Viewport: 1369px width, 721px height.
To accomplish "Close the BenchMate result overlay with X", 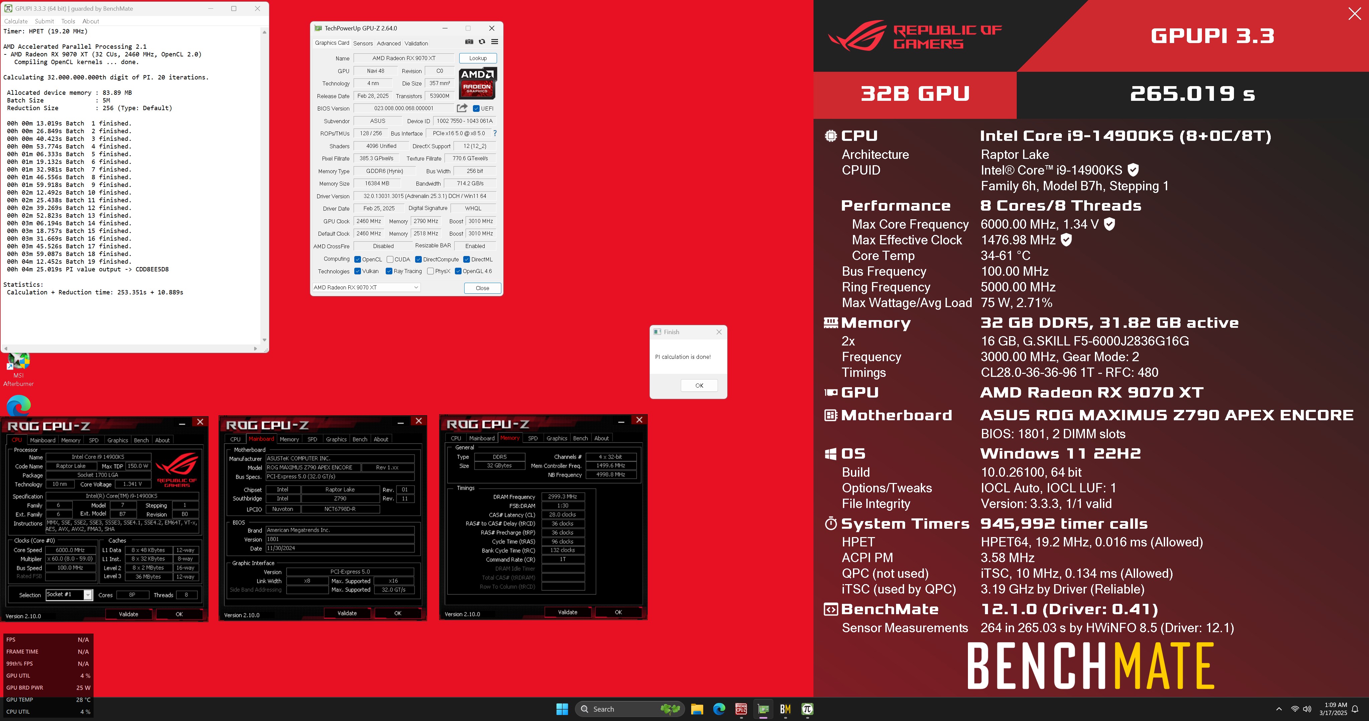I will (1355, 14).
